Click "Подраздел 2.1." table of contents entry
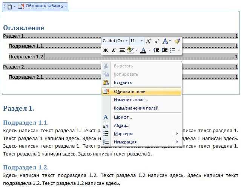This screenshot has width=241, height=189. 26,77
